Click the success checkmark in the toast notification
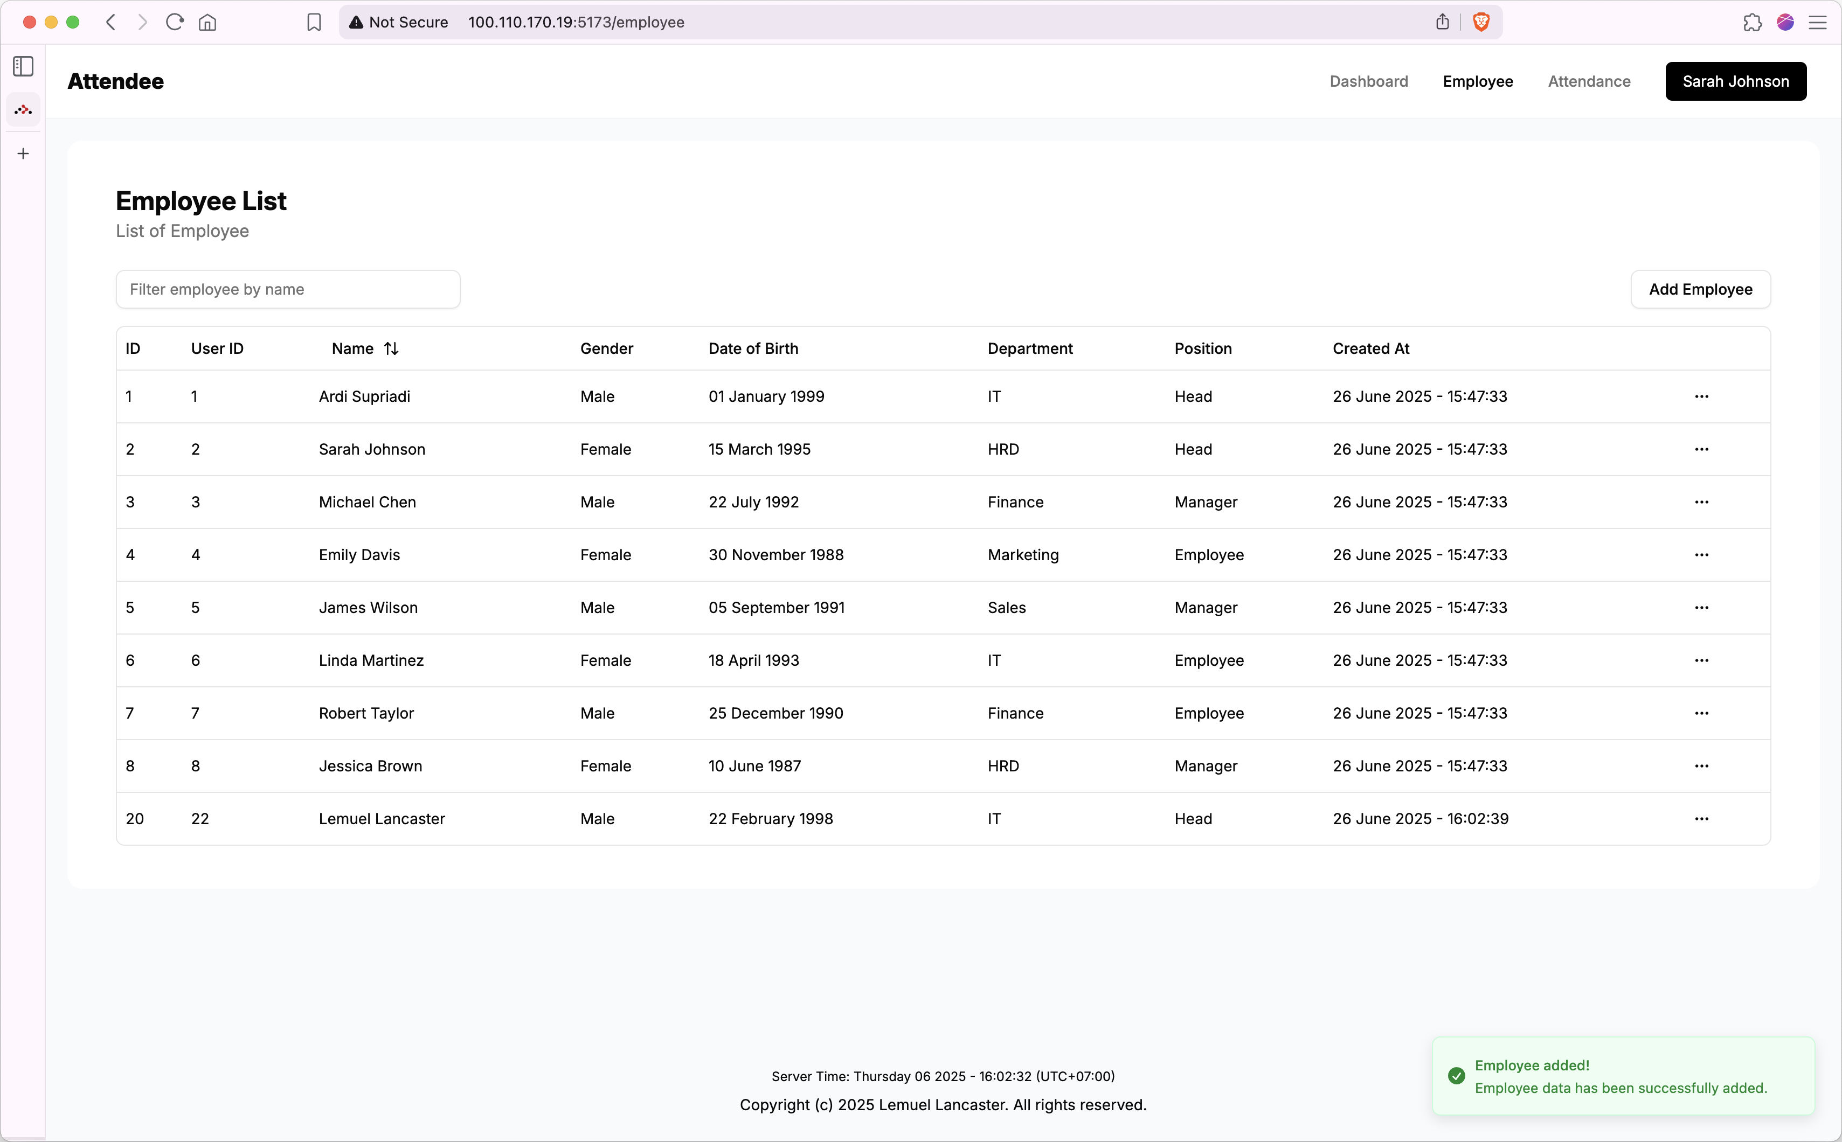This screenshot has height=1142, width=1842. click(x=1456, y=1076)
